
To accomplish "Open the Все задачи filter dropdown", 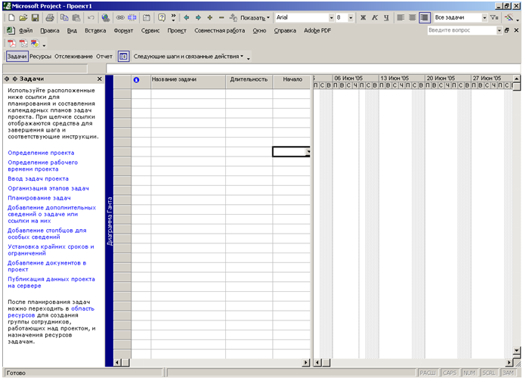I will point(484,18).
